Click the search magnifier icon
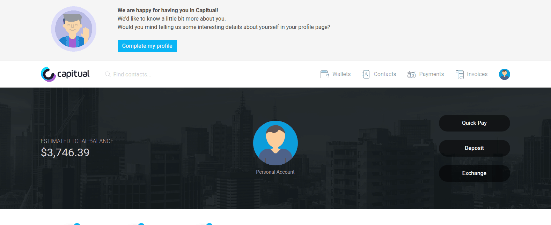 pyautogui.click(x=108, y=74)
